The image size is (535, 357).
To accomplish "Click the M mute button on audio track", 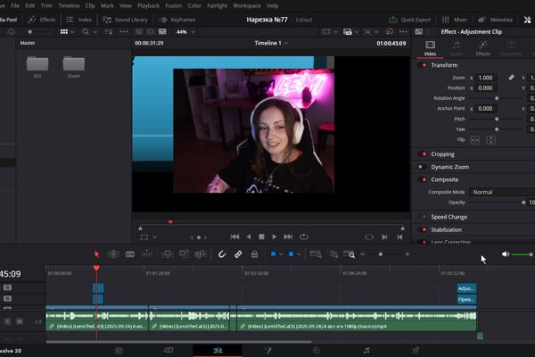I will coord(20,321).
